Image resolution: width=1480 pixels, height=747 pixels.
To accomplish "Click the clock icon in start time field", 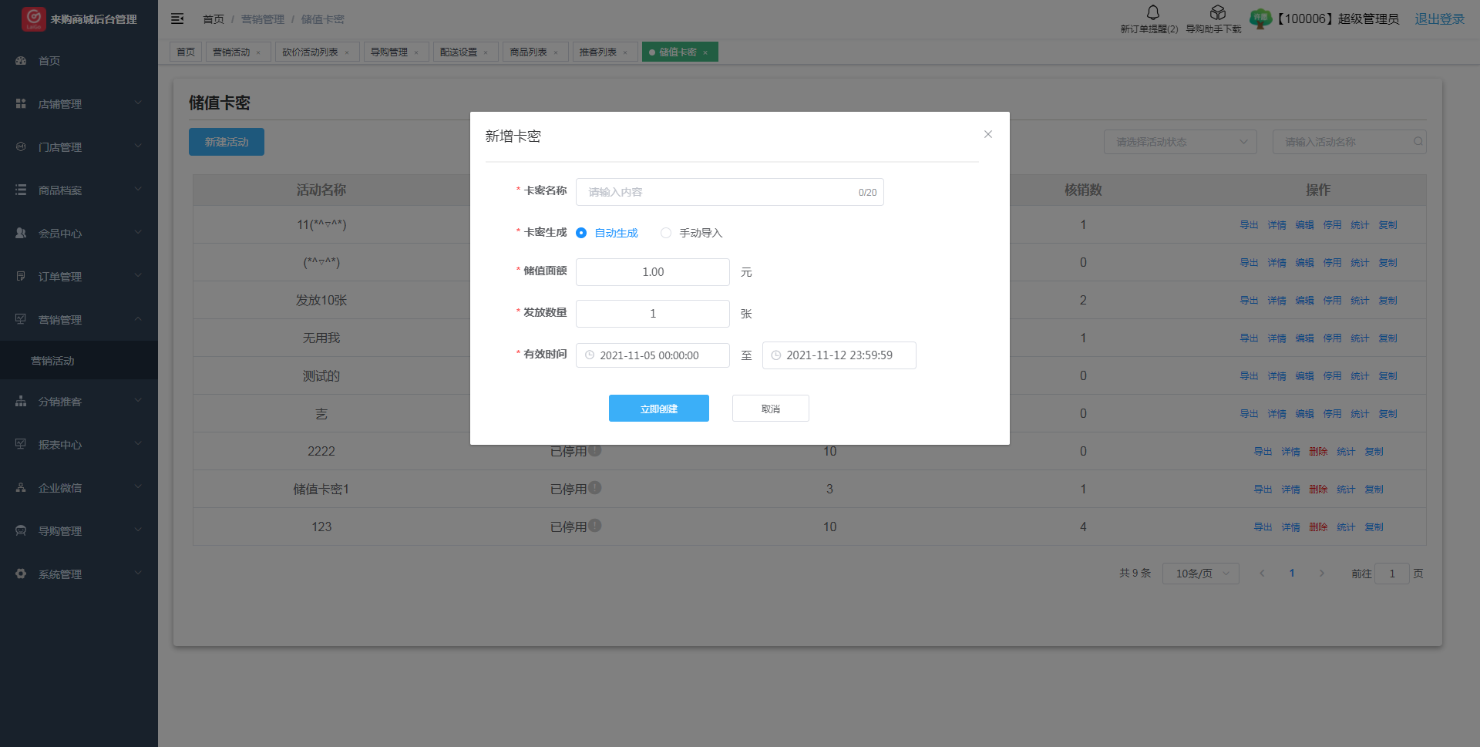I will [x=590, y=355].
